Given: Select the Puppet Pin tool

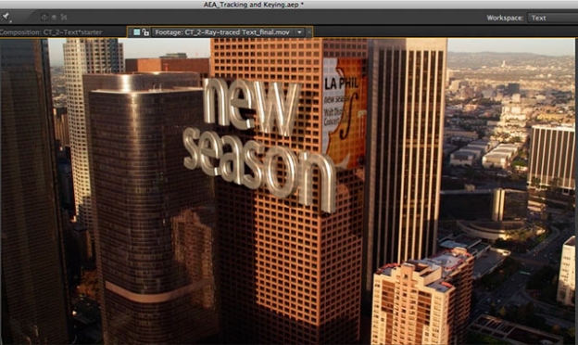Looking at the screenshot, I should pyautogui.click(x=6, y=17).
